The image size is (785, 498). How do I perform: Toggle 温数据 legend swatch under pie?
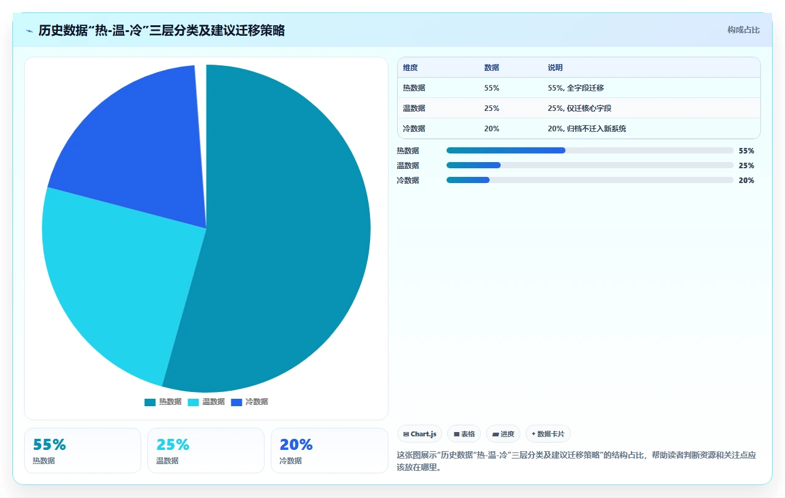pyautogui.click(x=193, y=402)
